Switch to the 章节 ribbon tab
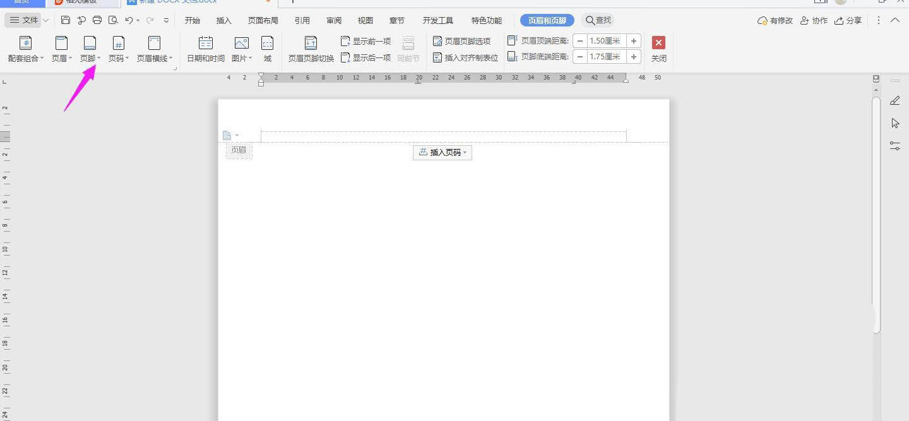909x421 pixels. [396, 20]
